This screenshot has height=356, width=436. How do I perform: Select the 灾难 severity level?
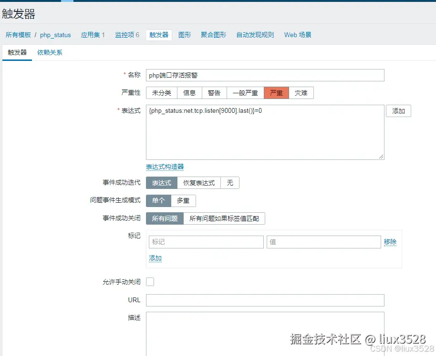[x=301, y=93]
